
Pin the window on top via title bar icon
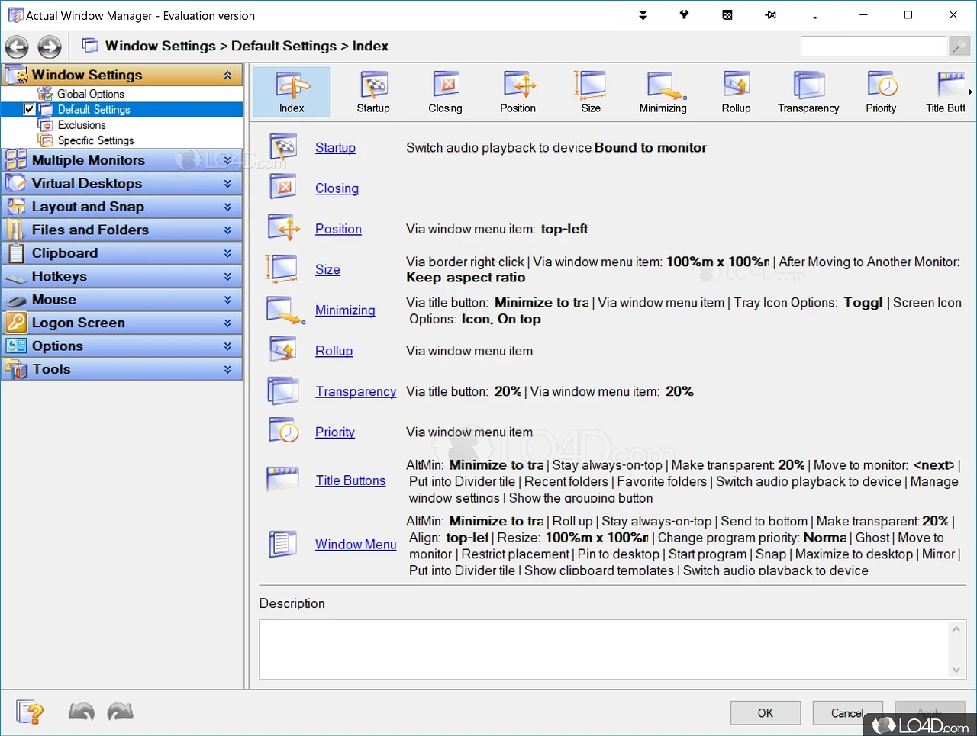(x=770, y=14)
